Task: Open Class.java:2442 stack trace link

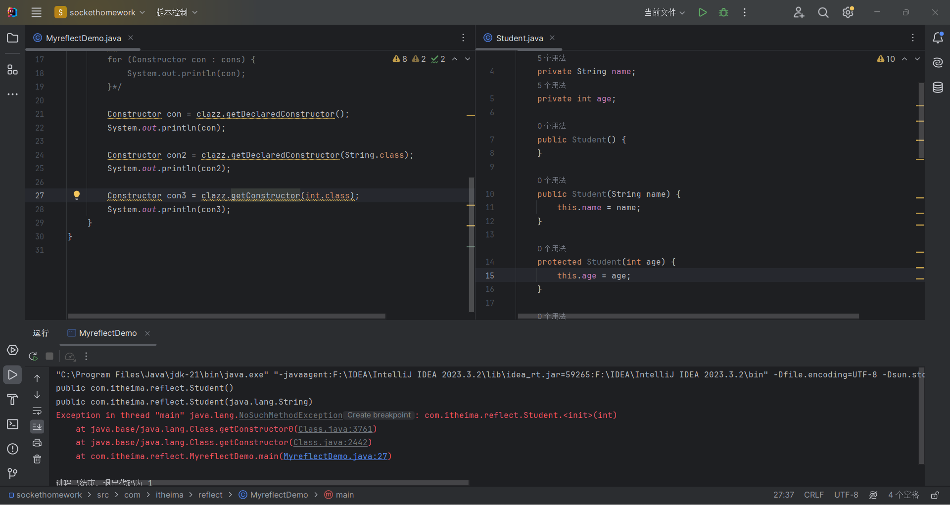Action: pos(330,443)
